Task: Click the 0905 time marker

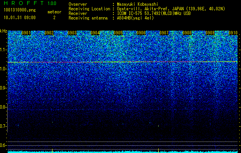Action: click(x=118, y=33)
